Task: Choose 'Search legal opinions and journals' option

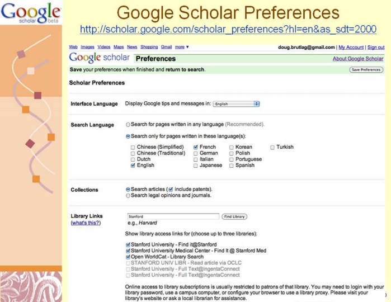Action: (x=128, y=195)
